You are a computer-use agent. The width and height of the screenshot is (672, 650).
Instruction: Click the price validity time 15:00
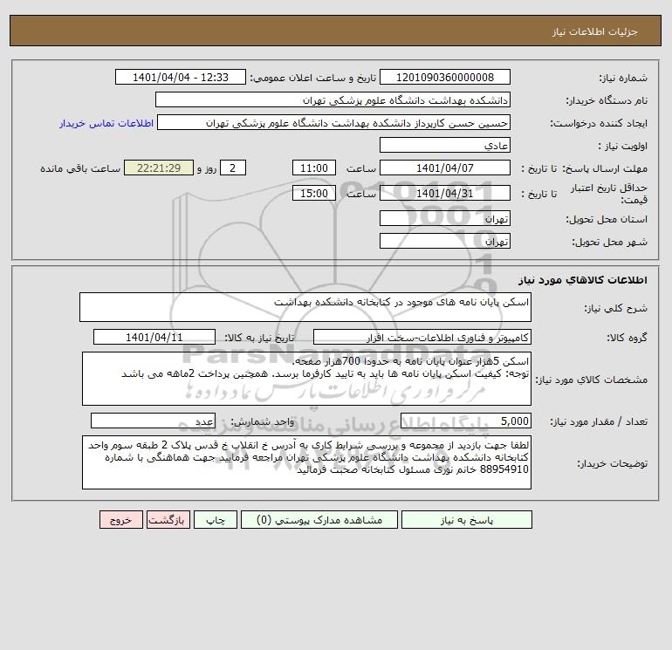313,193
